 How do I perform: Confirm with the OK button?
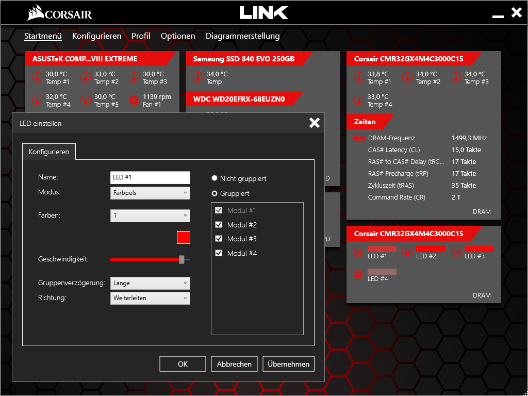[x=183, y=364]
